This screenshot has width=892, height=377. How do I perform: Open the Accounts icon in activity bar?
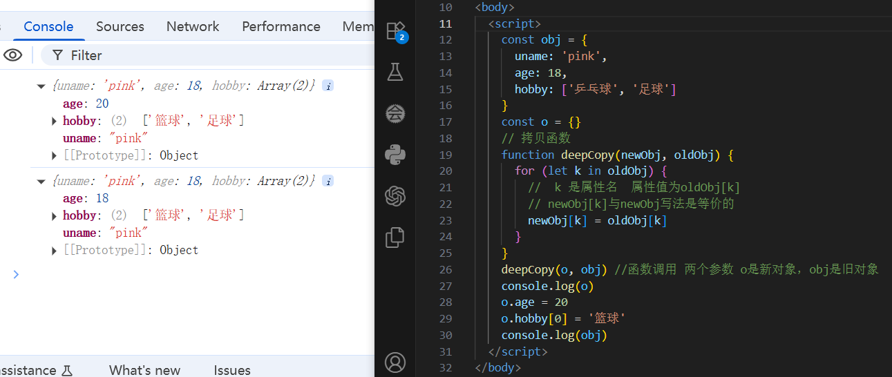[395, 362]
